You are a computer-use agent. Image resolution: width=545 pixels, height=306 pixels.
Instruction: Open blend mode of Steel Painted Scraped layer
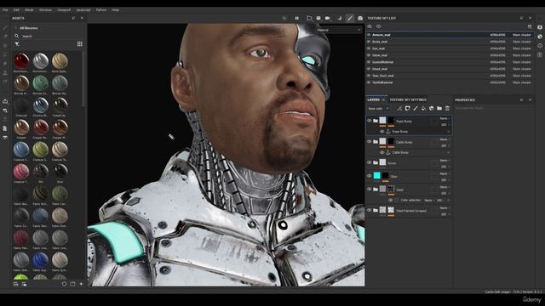coord(445,207)
